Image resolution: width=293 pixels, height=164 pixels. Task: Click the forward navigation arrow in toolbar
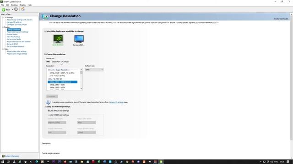coord(16,9)
